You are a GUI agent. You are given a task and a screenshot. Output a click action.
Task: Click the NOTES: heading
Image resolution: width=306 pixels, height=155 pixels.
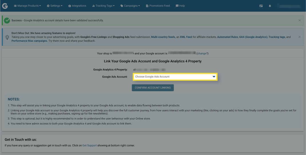(x=14, y=100)
